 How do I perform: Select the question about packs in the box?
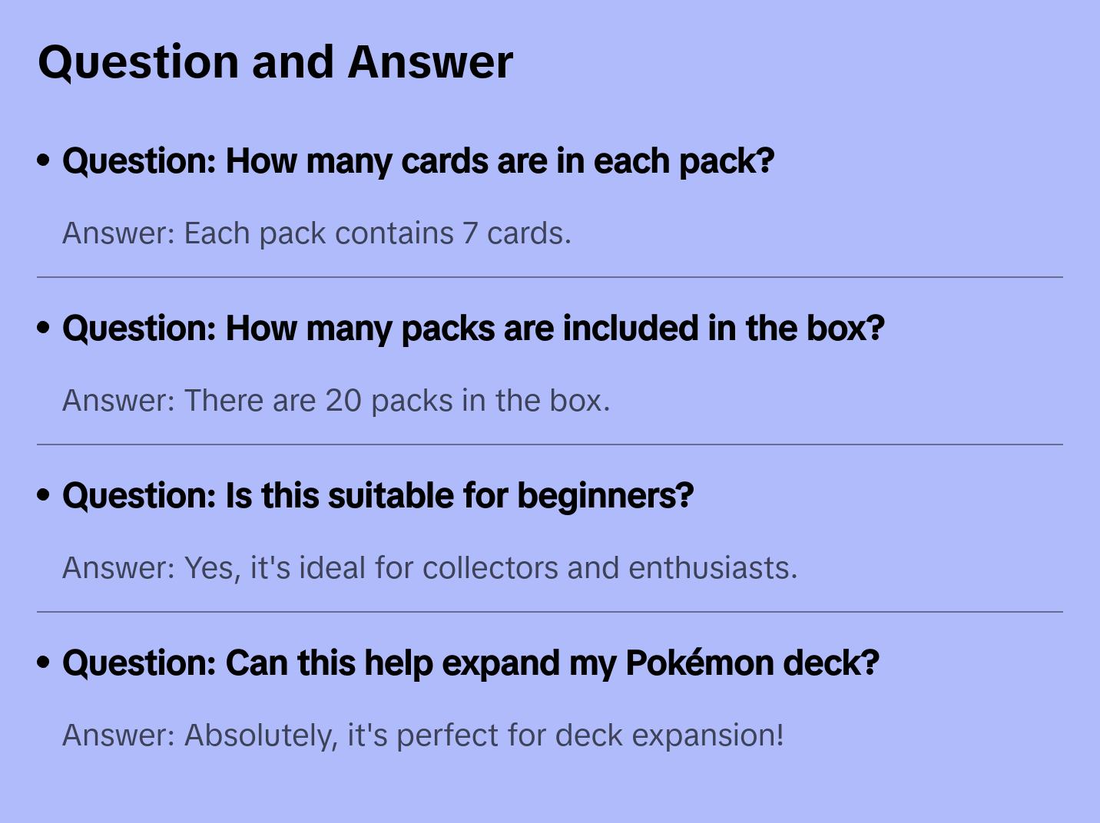473,329
